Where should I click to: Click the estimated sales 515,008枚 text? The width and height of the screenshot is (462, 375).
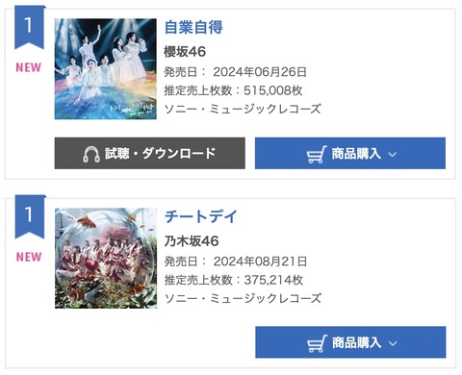click(273, 90)
